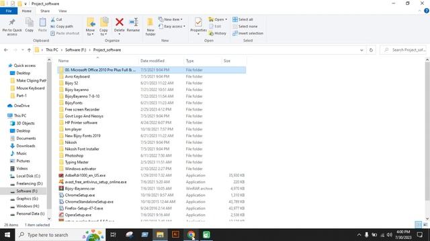Click Paste shortcut in ribbon

click(65, 33)
